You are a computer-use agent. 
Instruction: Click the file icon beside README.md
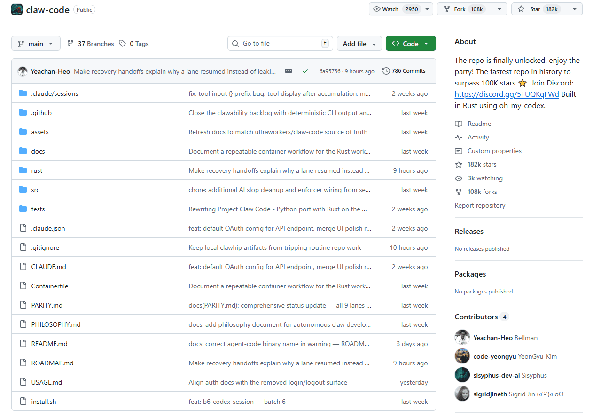point(23,344)
